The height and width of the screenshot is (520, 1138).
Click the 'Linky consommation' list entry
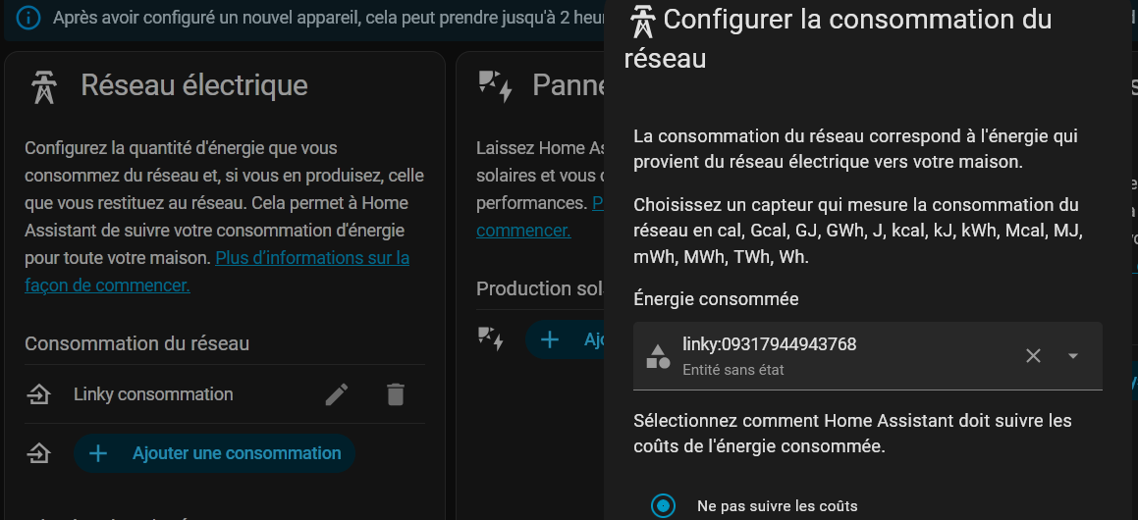[x=153, y=394]
